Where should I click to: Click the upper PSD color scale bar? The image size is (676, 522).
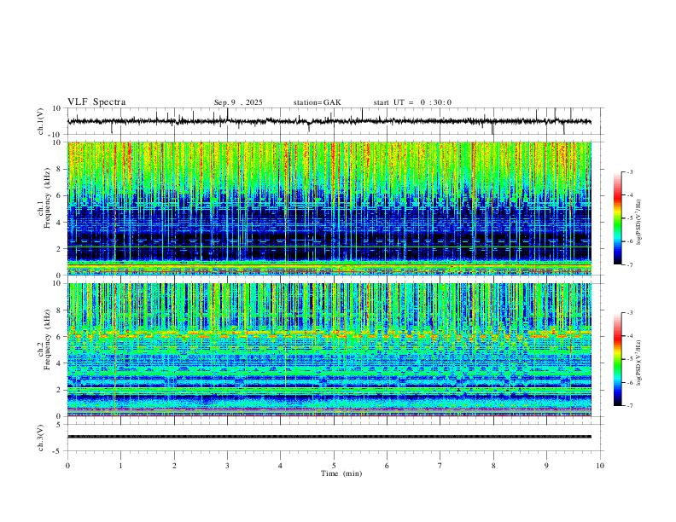click(618, 217)
